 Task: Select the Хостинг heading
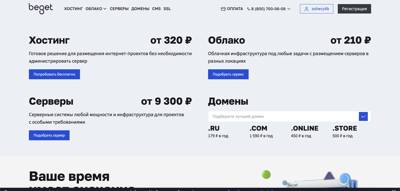pyautogui.click(x=49, y=40)
